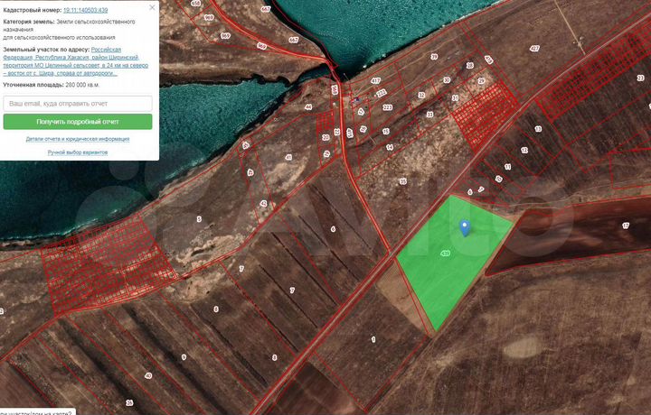Select parcel labeled 23 at right edge
The height and width of the screenshot is (415, 651).
[640, 78]
